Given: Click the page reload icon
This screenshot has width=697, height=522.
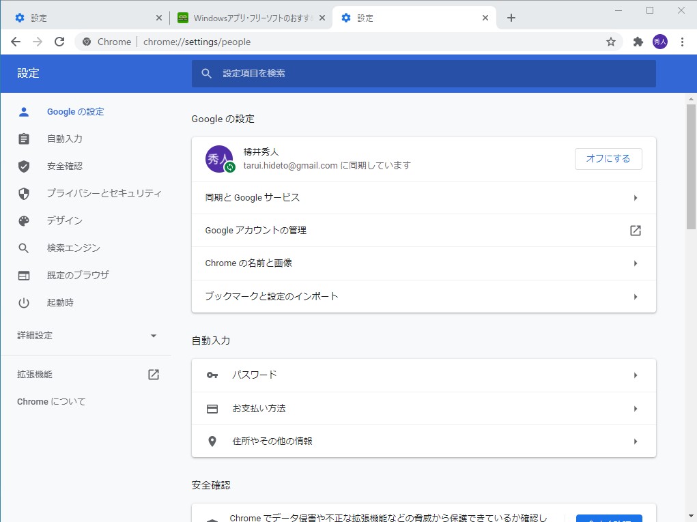Looking at the screenshot, I should pyautogui.click(x=59, y=42).
